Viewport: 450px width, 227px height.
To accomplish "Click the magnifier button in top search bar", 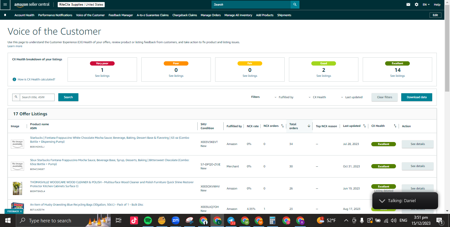I will (x=295, y=5).
